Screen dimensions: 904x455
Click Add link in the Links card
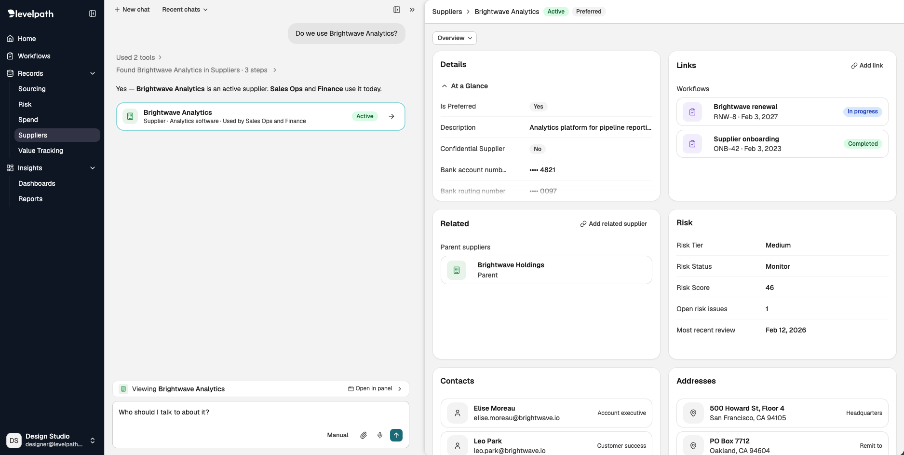point(867,66)
